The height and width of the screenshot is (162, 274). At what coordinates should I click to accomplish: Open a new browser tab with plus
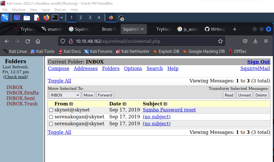click(235, 29)
